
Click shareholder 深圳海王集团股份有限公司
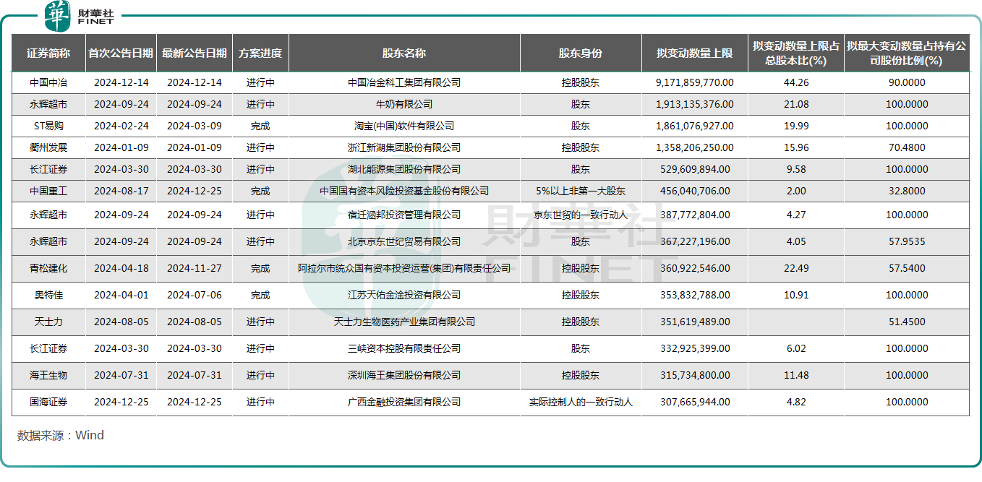(x=404, y=375)
